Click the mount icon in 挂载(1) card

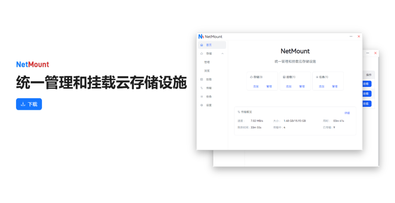[x=284, y=77]
